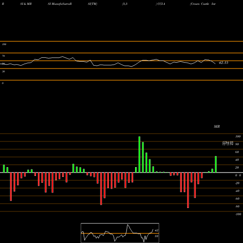243x243 pixels.
Task: Open the mini RSI thumbnail chart
Action: click(x=120, y=233)
